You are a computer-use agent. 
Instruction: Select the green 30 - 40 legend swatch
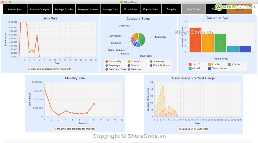[229, 64]
